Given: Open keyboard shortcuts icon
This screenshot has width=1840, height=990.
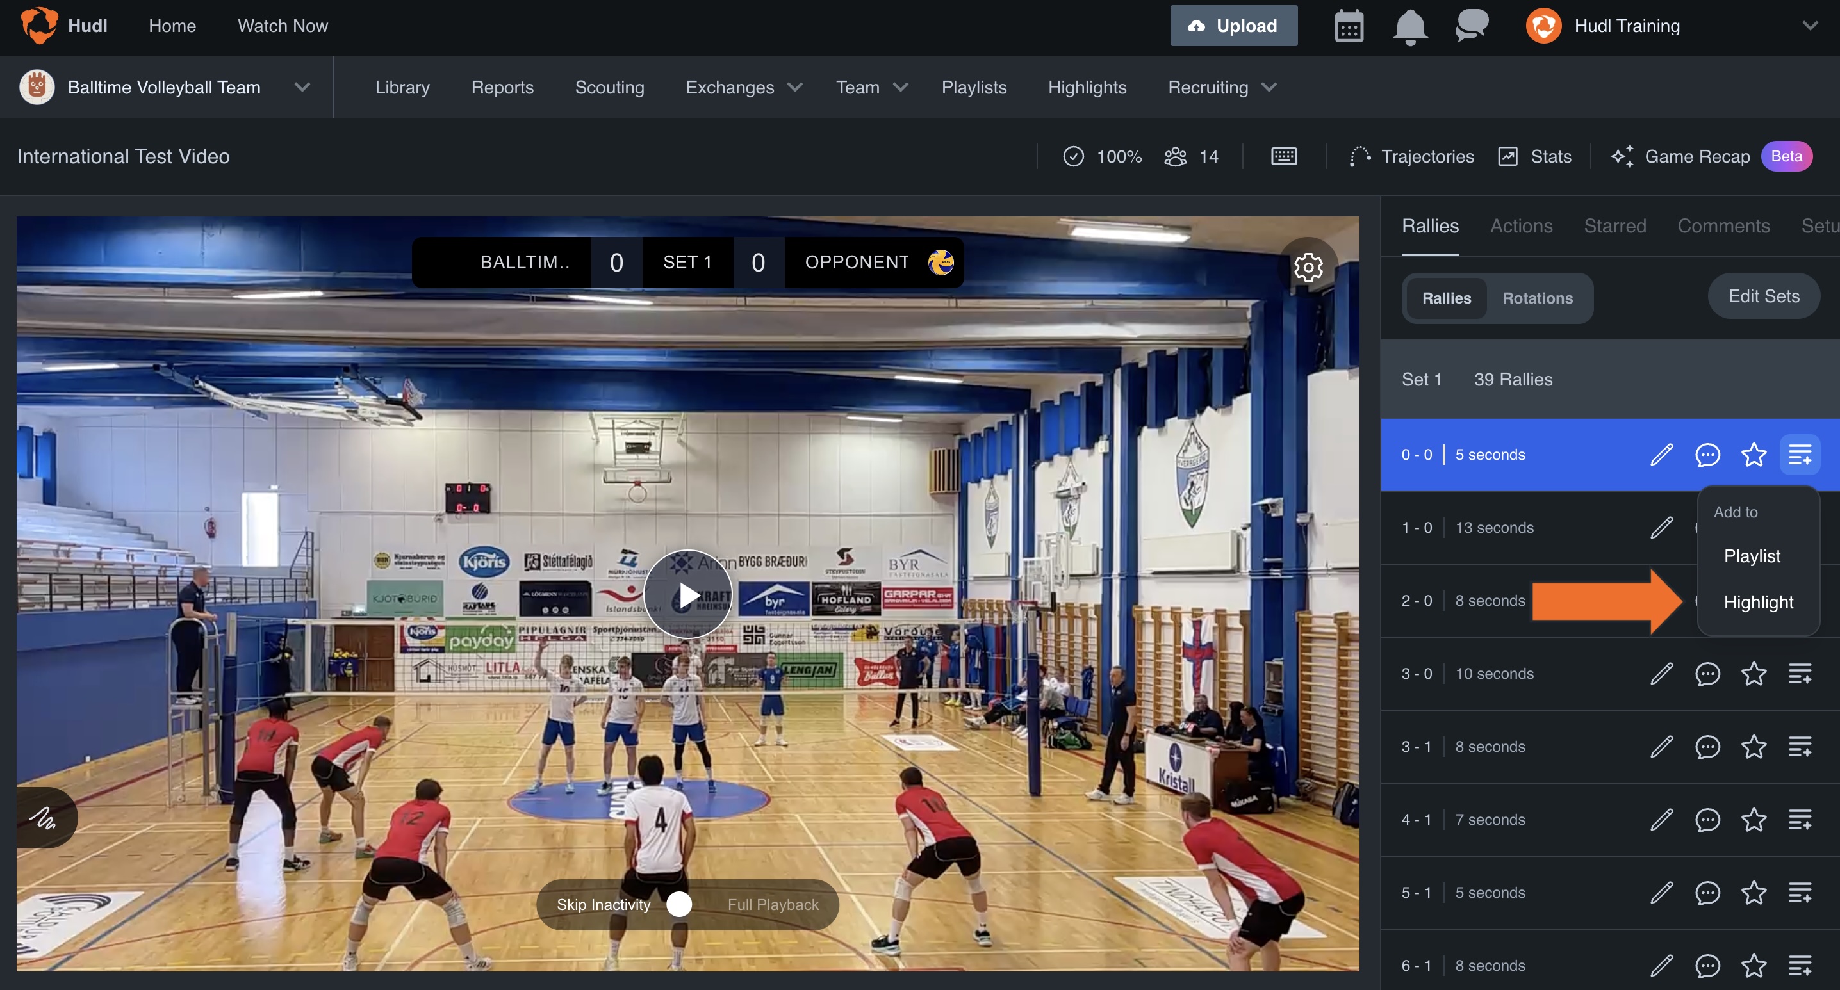Looking at the screenshot, I should tap(1283, 156).
